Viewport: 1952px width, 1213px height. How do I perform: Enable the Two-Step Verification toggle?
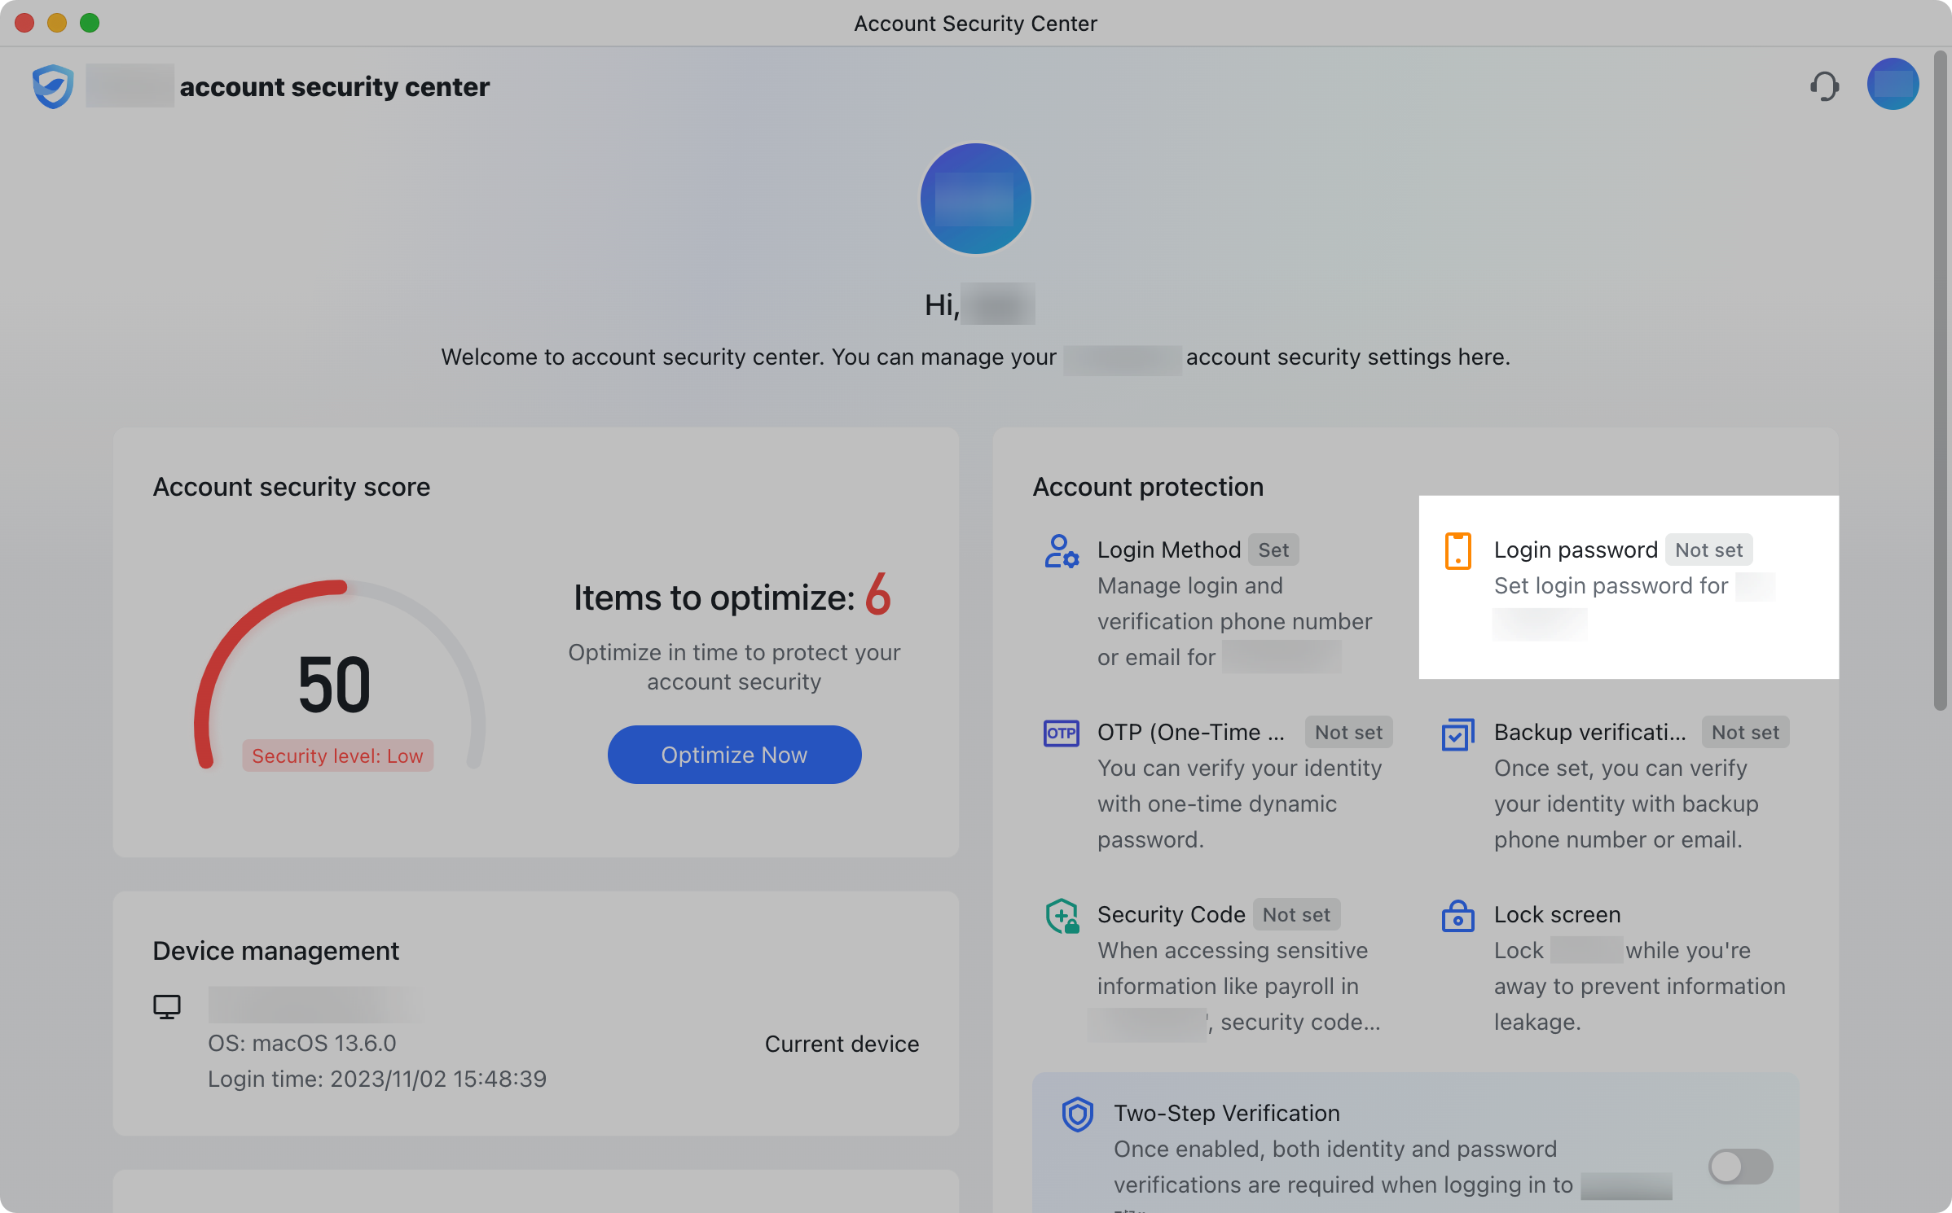[x=1740, y=1167]
